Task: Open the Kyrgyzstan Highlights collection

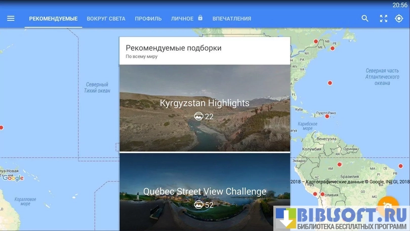Action: coord(204,103)
